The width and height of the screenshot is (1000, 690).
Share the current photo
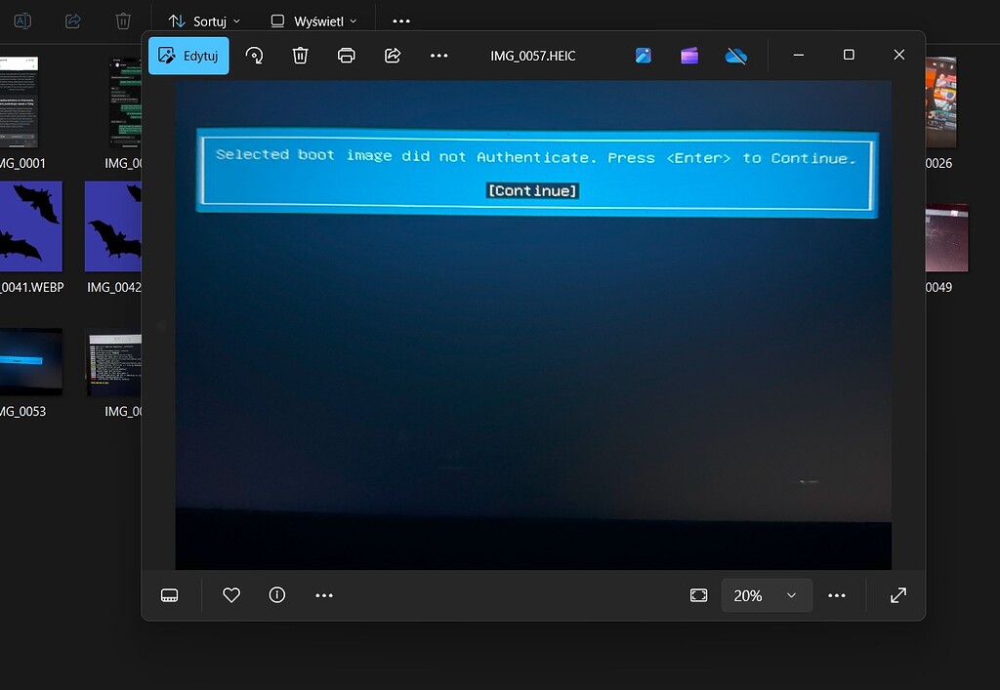click(x=393, y=56)
